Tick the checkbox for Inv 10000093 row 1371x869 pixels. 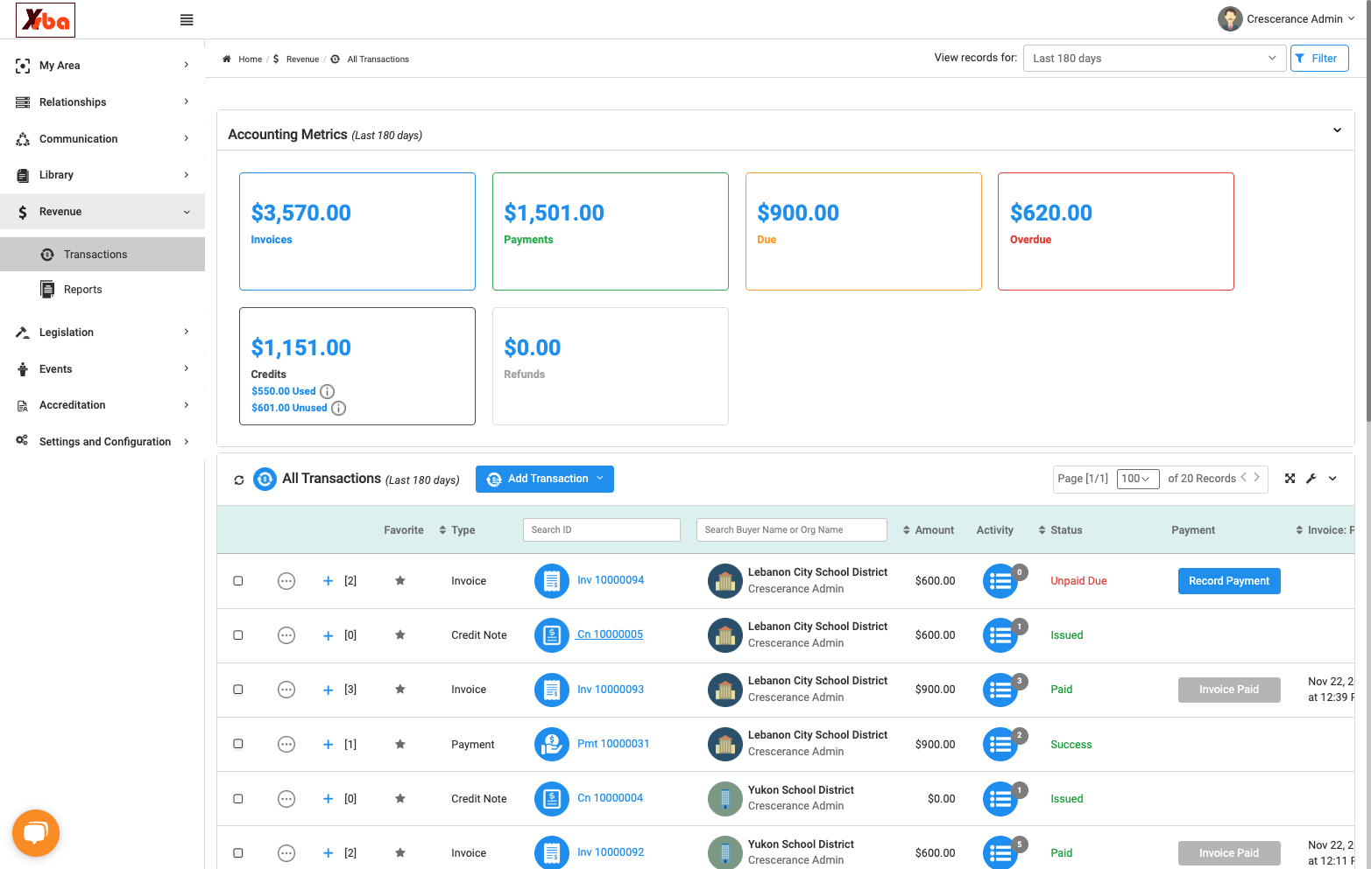238,690
